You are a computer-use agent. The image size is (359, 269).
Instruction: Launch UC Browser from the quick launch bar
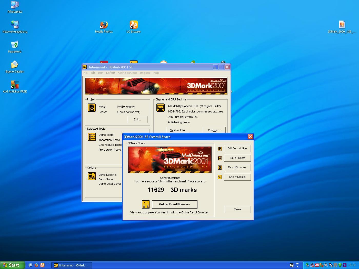(x=43, y=265)
